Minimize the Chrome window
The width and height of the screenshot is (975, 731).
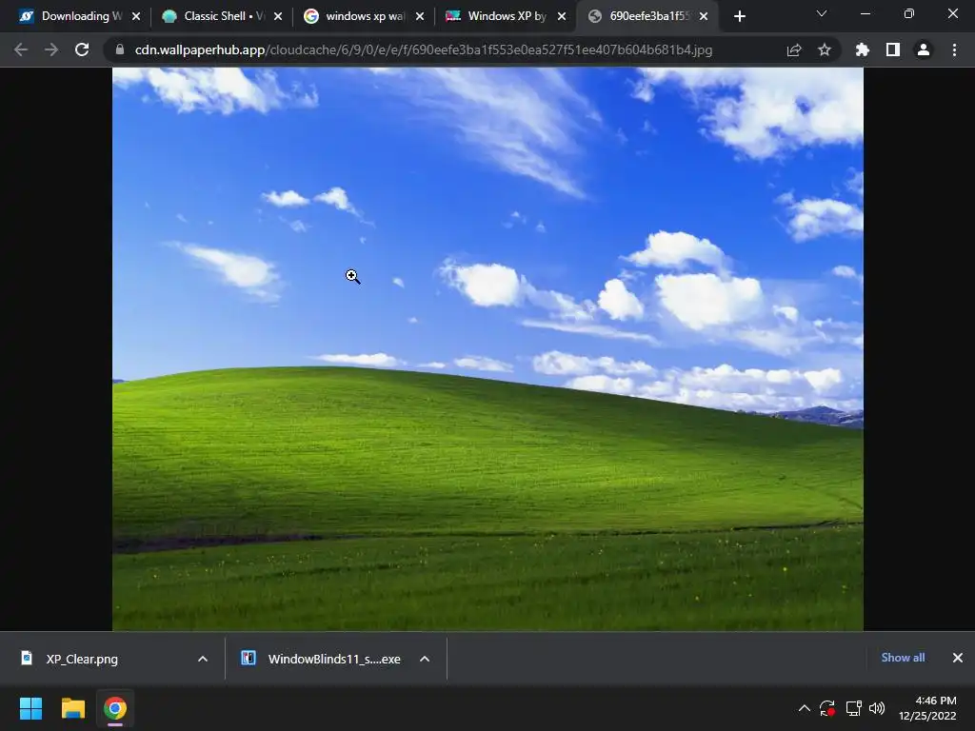pos(865,13)
